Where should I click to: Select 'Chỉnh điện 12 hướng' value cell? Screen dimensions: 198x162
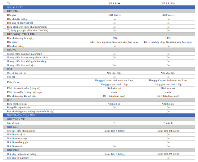168,131
